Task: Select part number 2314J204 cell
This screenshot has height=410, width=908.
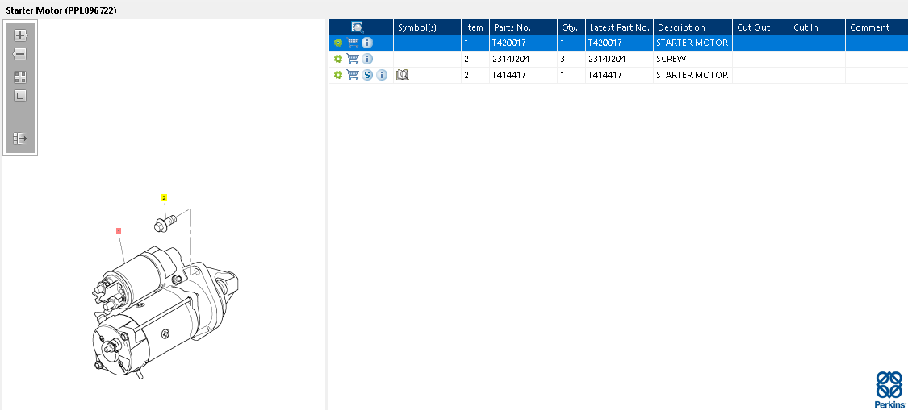Action: [523, 59]
